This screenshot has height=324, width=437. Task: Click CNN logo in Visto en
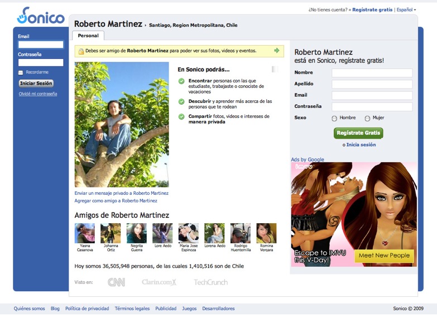point(116,282)
